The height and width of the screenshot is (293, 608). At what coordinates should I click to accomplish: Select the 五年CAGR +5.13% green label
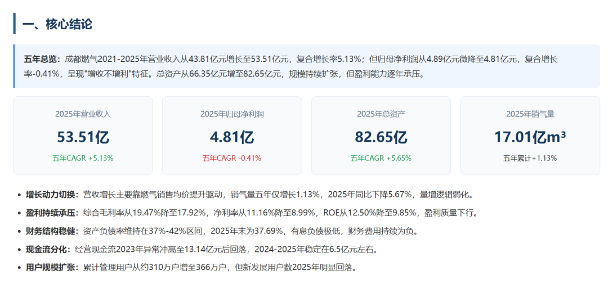(83, 158)
